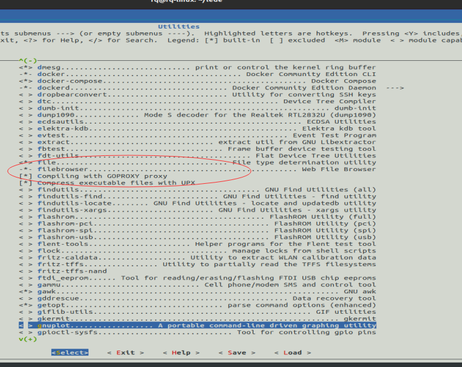Screen dimensions: 462x367
Task: Select the flashrom-pci entry
Action: (x=198, y=224)
